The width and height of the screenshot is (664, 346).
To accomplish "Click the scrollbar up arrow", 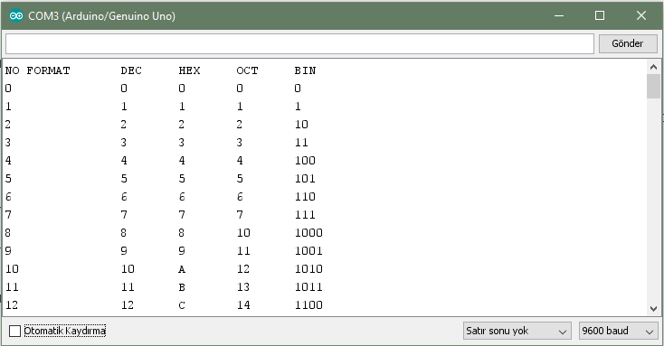I will click(x=653, y=67).
